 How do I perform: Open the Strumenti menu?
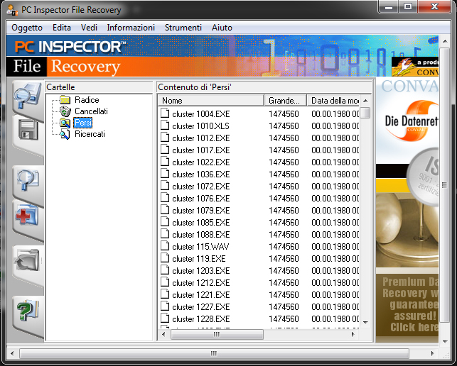tap(183, 28)
